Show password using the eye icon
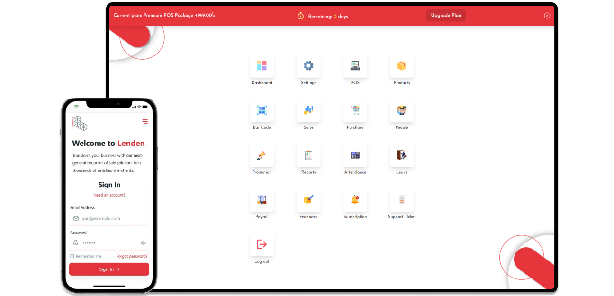 [x=143, y=243]
